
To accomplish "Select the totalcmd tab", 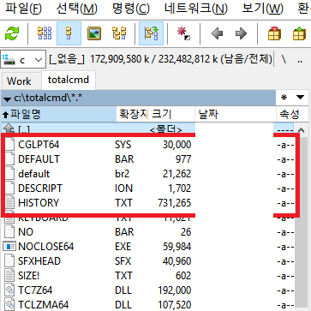I will point(69,80).
